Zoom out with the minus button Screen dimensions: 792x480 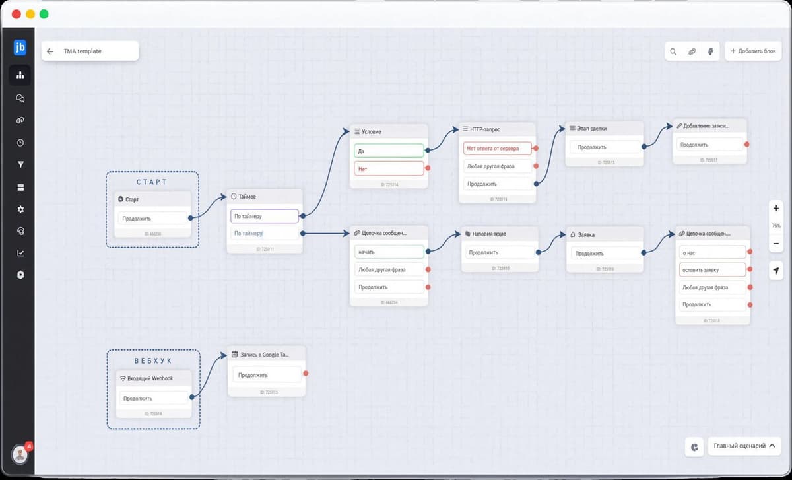coord(776,244)
